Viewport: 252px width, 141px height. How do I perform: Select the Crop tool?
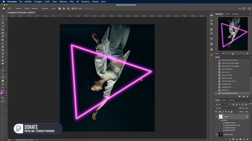point(3,30)
